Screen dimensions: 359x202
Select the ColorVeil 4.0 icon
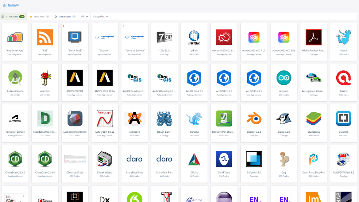pyautogui.click(x=254, y=159)
